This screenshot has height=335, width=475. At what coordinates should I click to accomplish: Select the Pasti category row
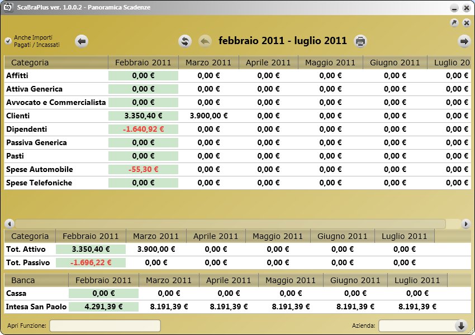(x=237, y=156)
